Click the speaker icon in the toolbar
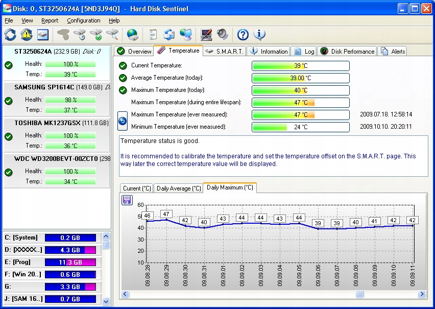Screen dimensions: 435x309 (x=222, y=34)
